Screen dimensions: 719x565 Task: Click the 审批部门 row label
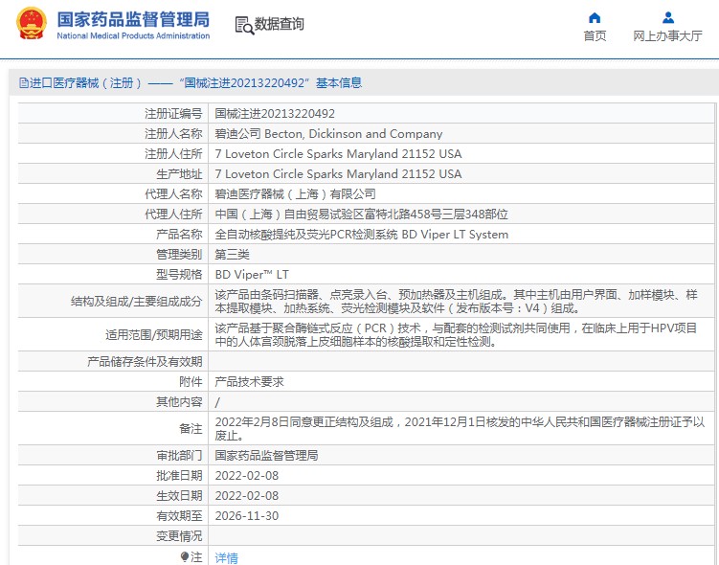click(x=179, y=456)
